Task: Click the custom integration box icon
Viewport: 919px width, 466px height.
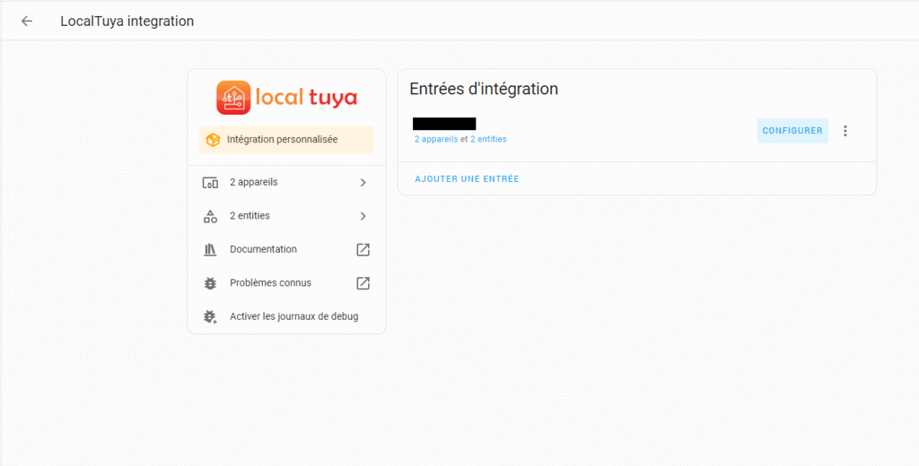Action: tap(213, 140)
